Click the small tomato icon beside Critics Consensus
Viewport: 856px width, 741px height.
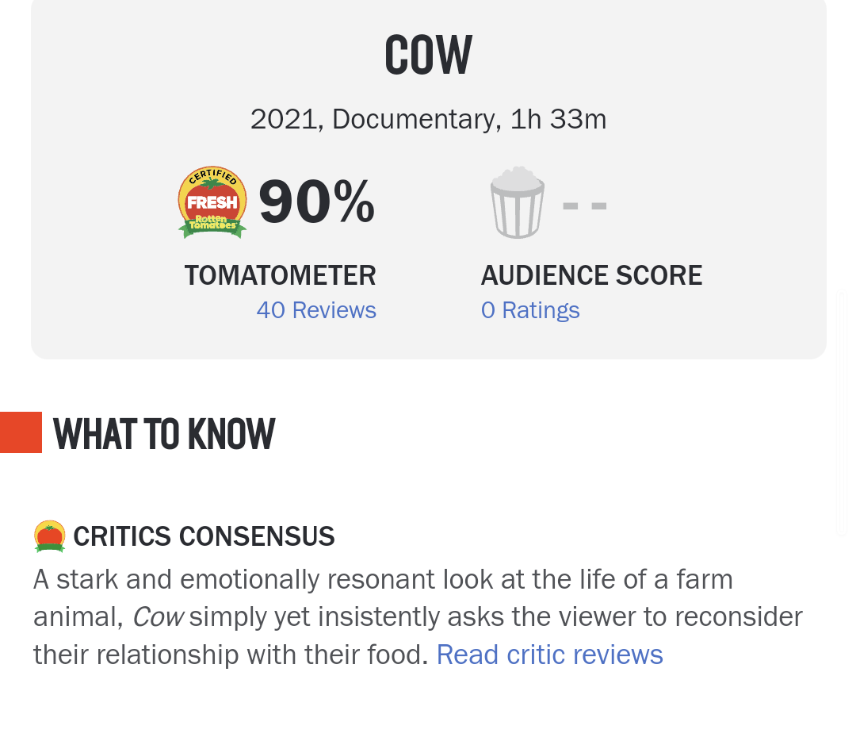[50, 536]
